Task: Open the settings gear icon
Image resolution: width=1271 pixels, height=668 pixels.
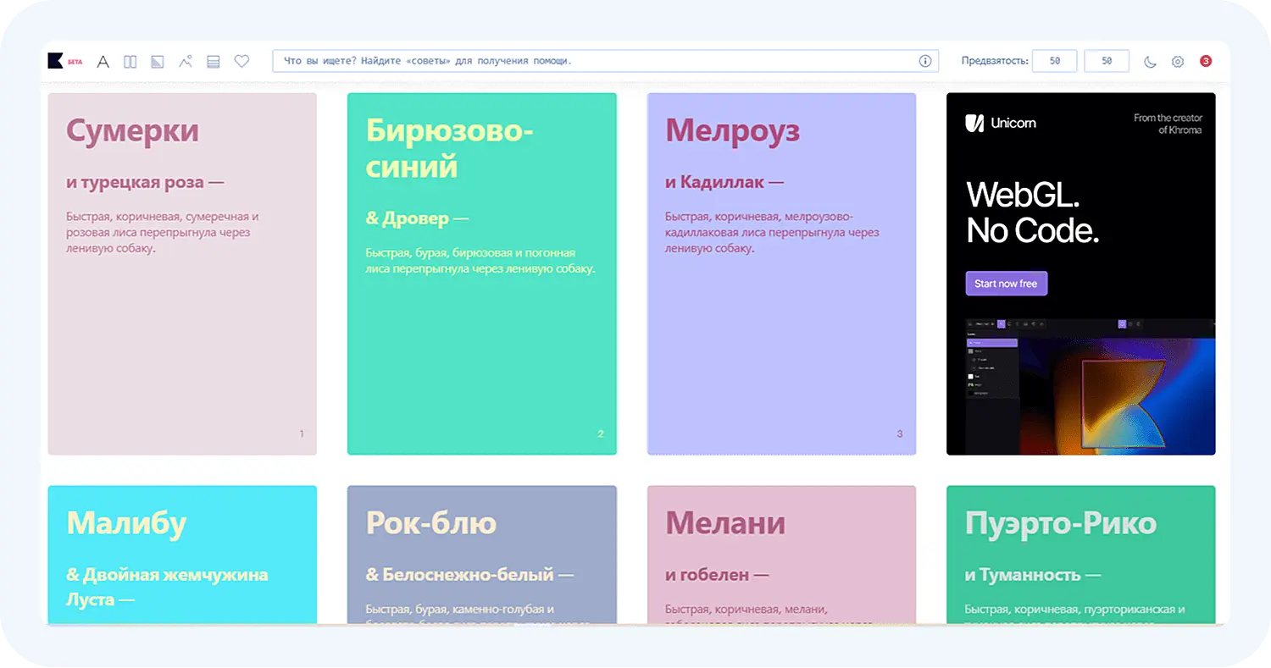Action: (1177, 61)
